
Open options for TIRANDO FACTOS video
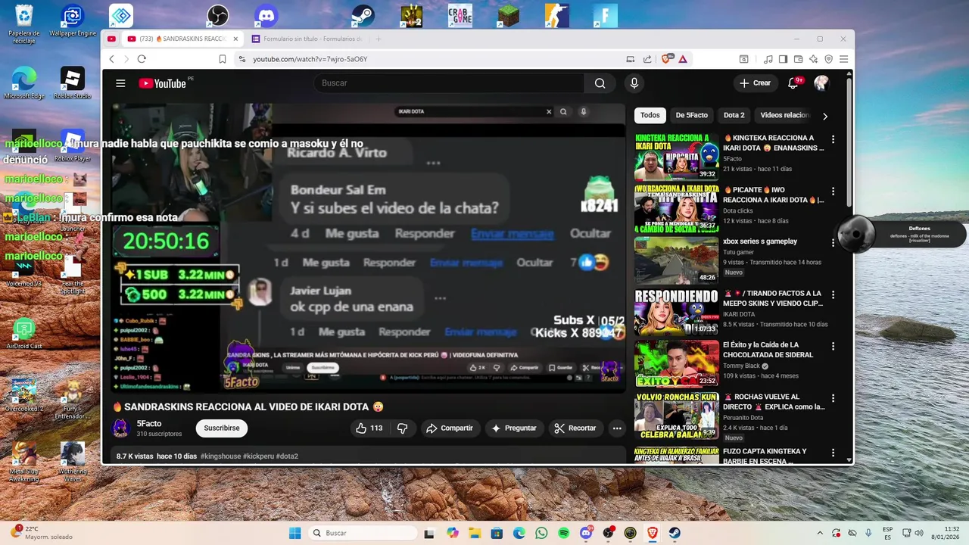833,294
